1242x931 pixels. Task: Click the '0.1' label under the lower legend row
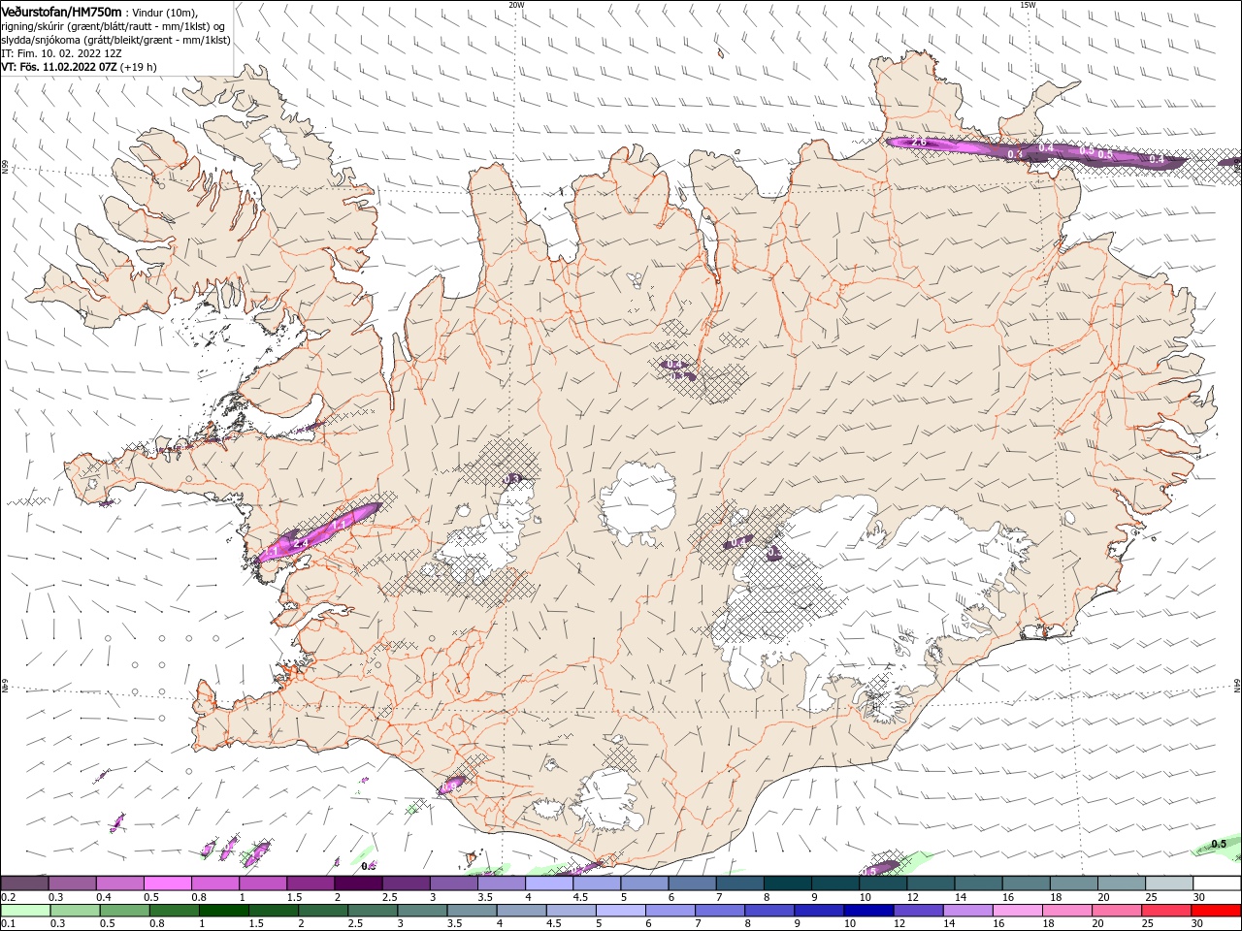[x=8, y=924]
